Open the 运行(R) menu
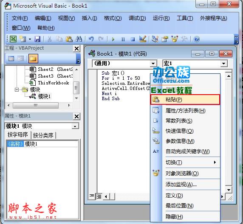 [x=161, y=18]
